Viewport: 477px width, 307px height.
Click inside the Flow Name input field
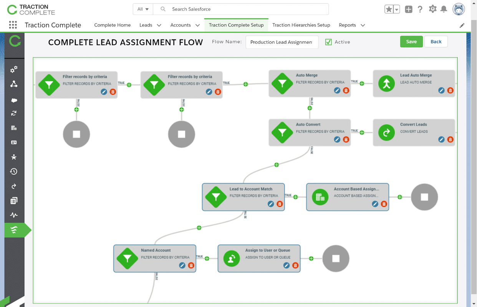pyautogui.click(x=282, y=42)
